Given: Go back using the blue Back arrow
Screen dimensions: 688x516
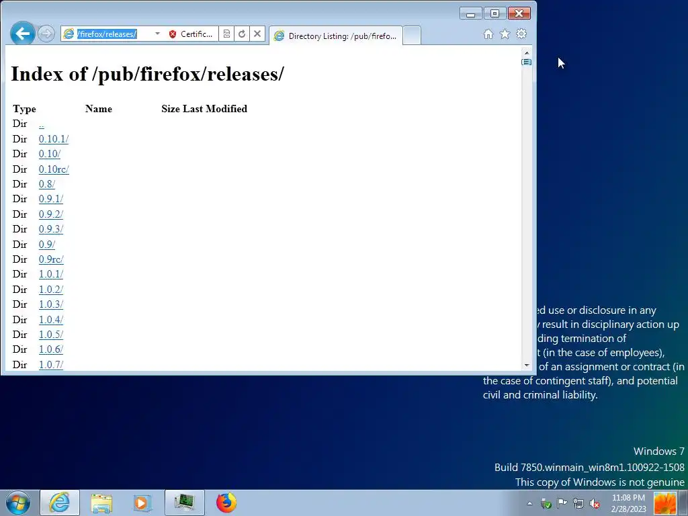Looking at the screenshot, I should coord(22,34).
